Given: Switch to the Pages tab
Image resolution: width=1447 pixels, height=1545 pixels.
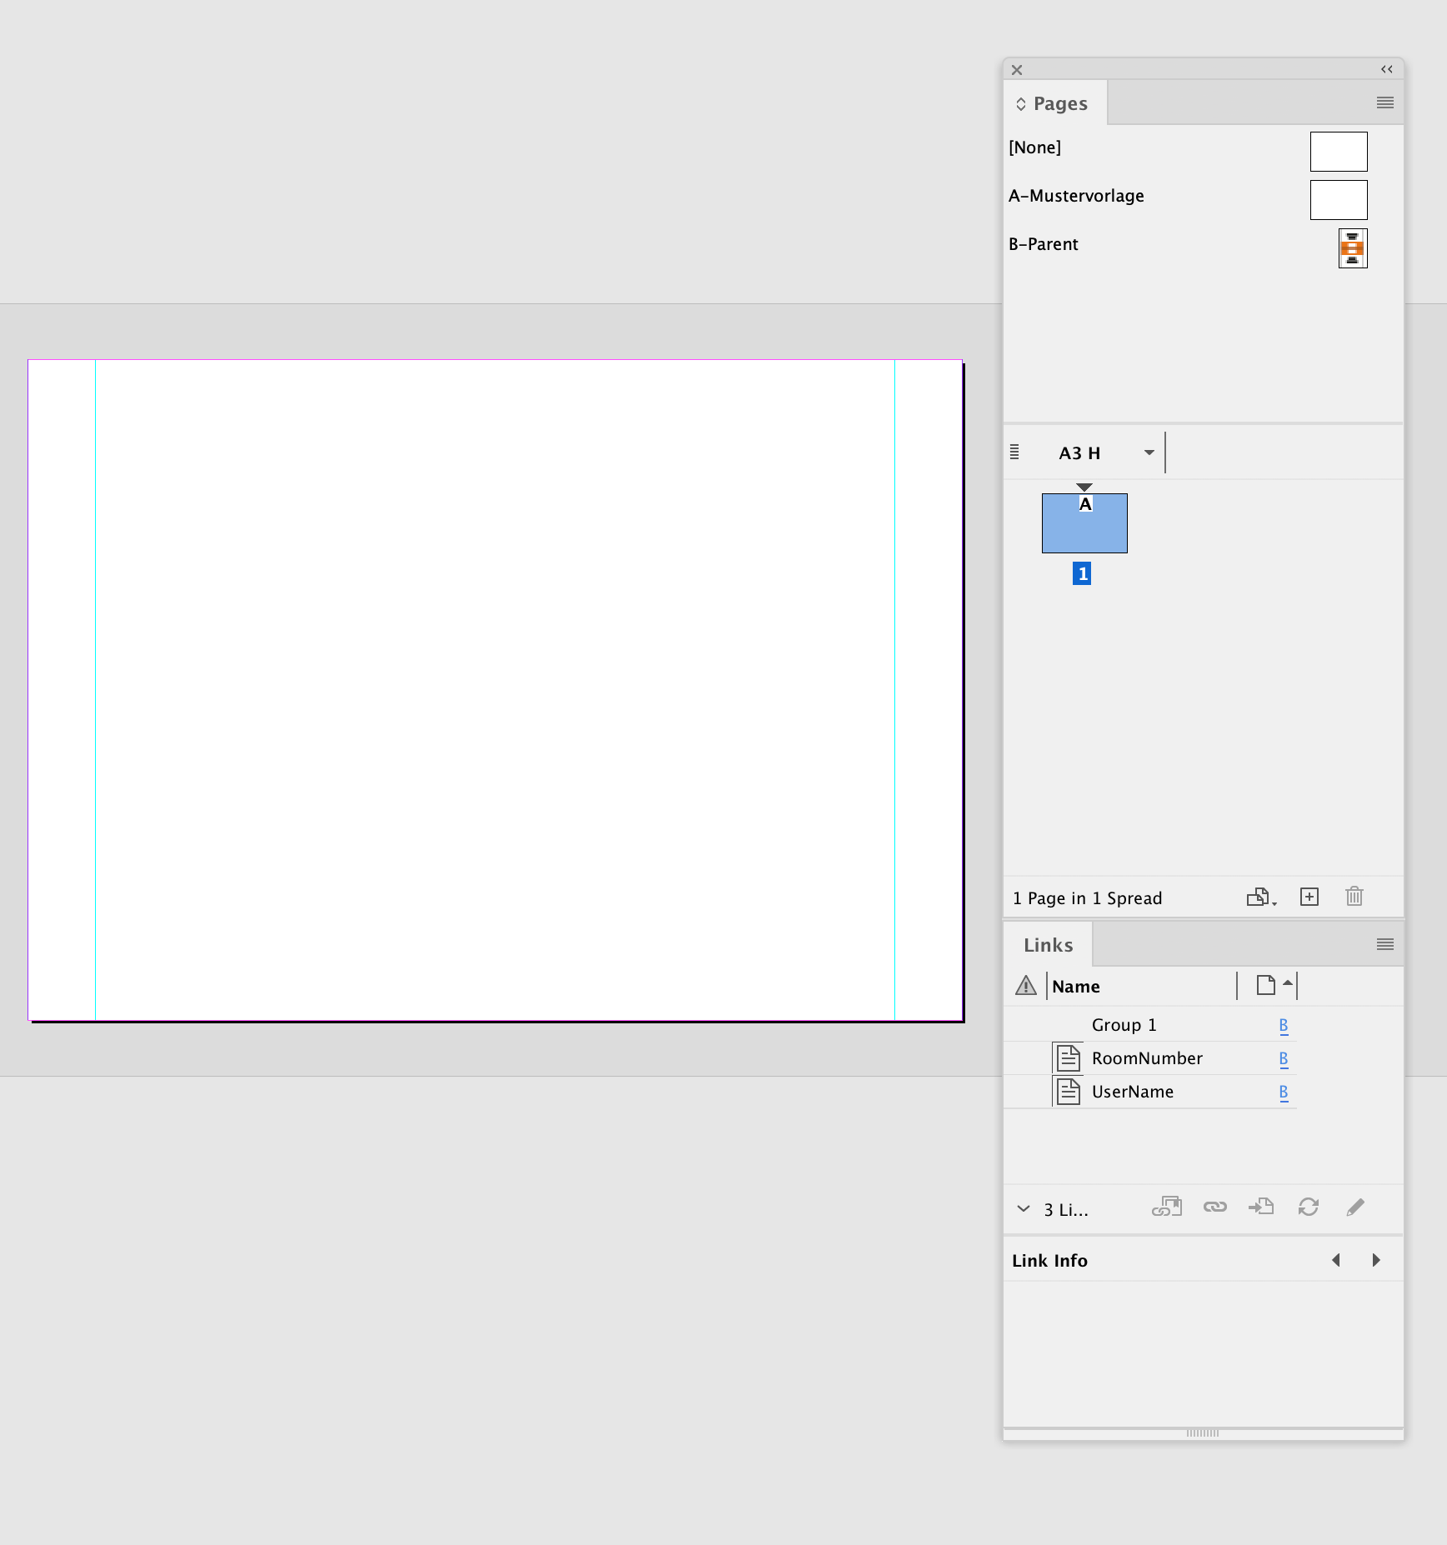Looking at the screenshot, I should coord(1059,102).
